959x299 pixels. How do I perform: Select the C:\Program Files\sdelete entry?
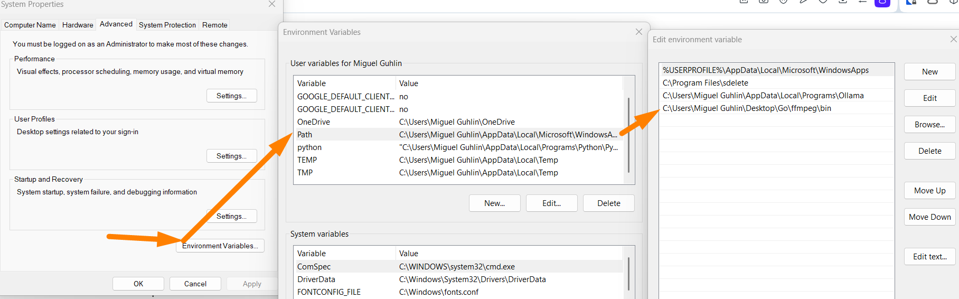[706, 83]
